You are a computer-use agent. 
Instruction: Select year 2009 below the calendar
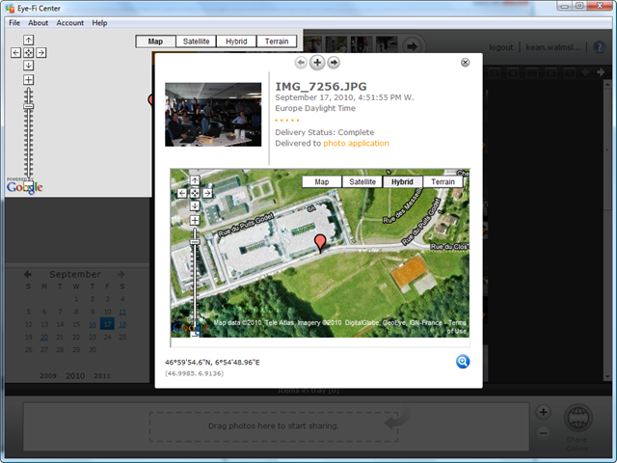point(48,376)
